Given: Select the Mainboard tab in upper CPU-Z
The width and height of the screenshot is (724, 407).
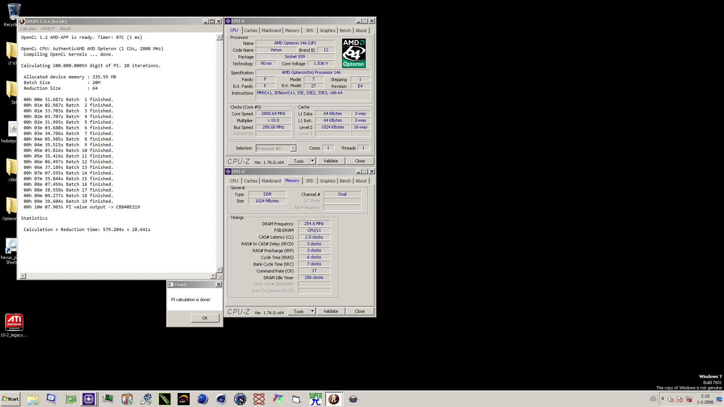Looking at the screenshot, I should click(x=271, y=31).
